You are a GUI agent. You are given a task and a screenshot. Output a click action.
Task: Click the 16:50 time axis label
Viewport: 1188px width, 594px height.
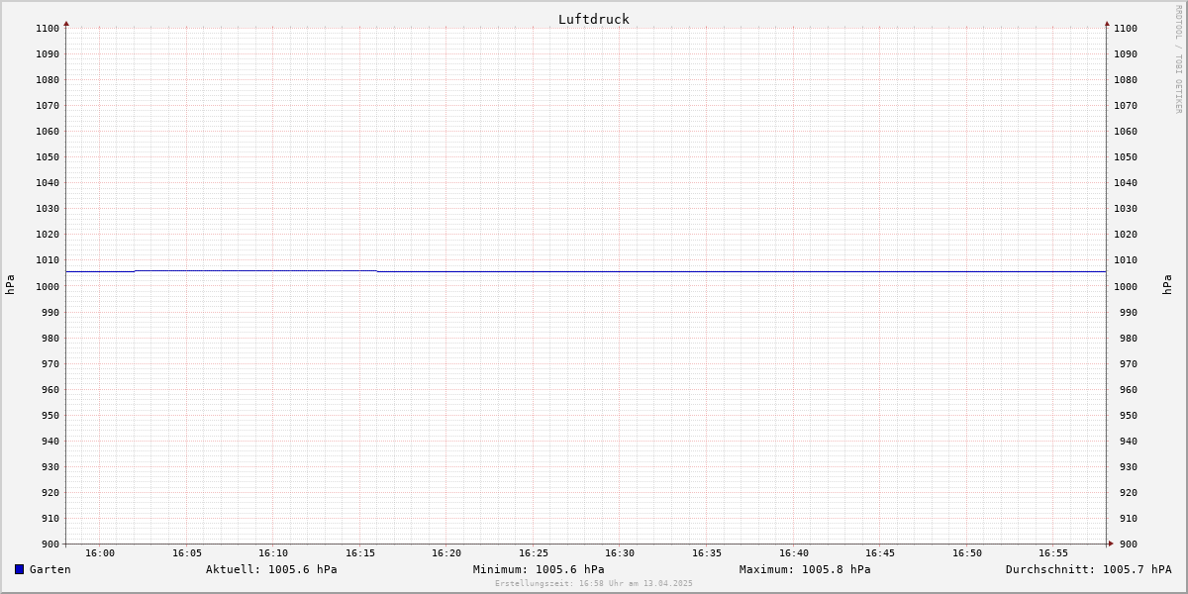pyautogui.click(x=967, y=552)
